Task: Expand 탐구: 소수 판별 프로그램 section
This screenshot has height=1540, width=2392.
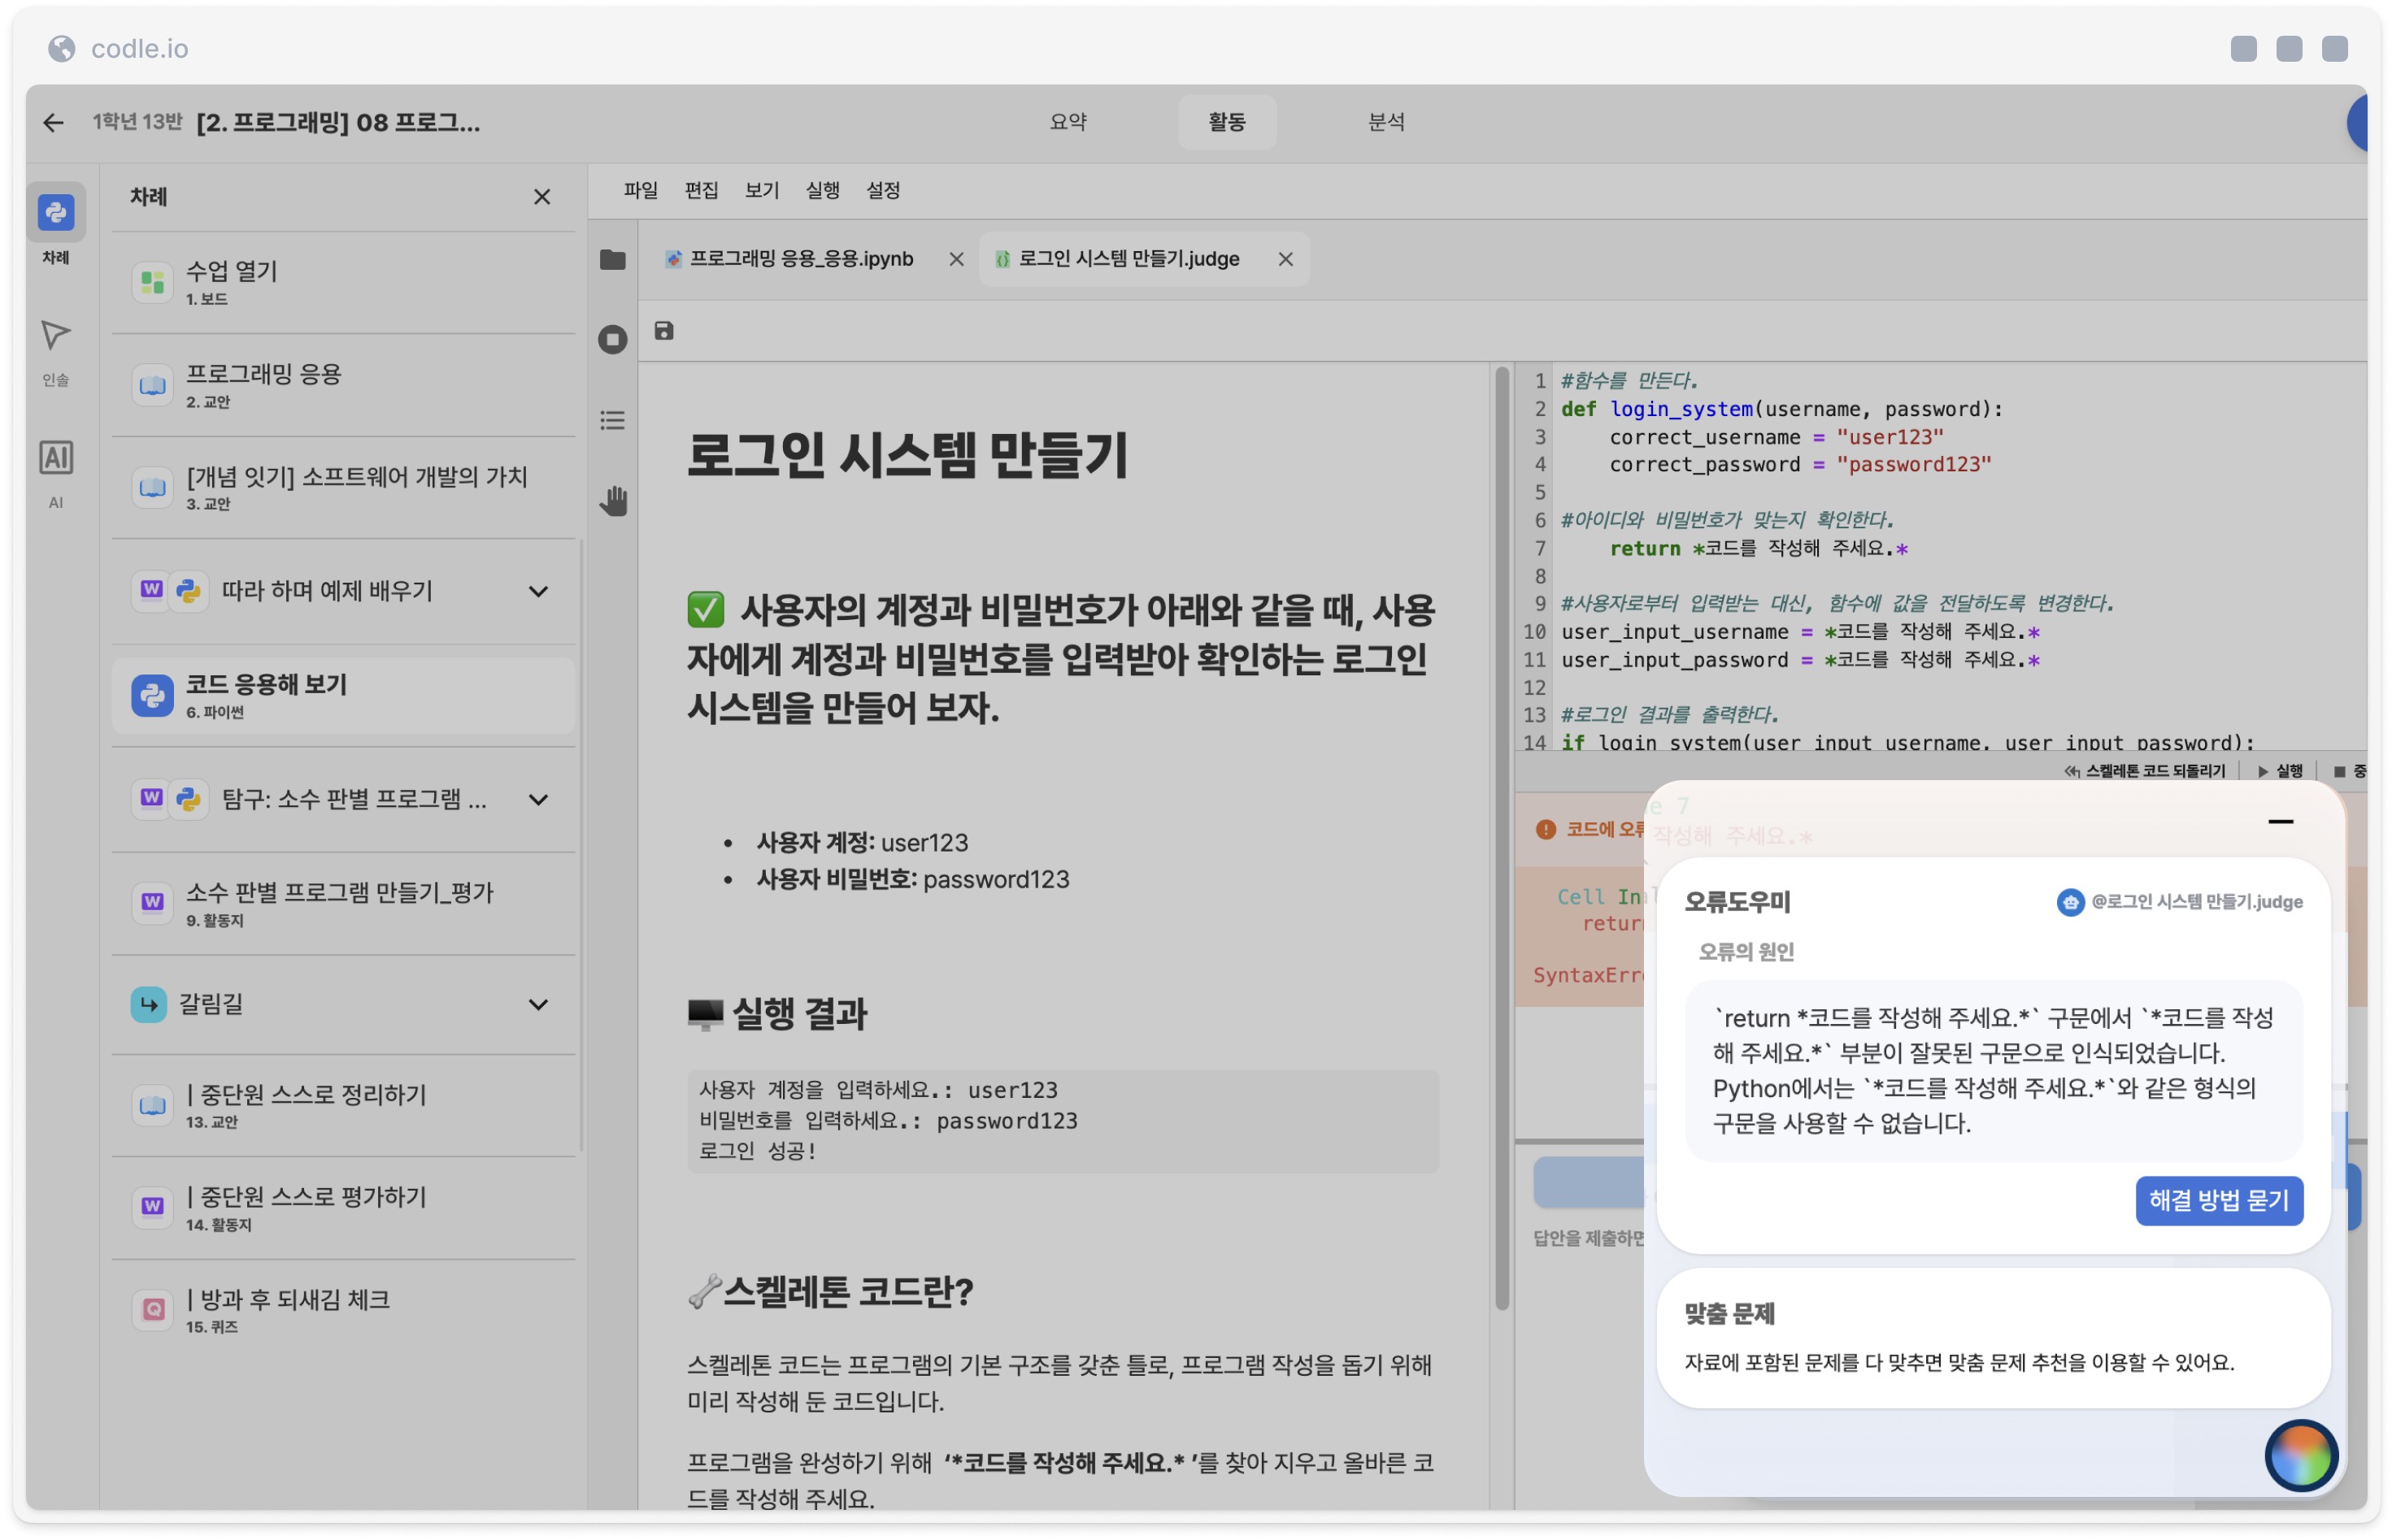Action: click(538, 799)
